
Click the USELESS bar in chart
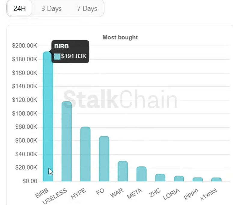[x=66, y=141]
